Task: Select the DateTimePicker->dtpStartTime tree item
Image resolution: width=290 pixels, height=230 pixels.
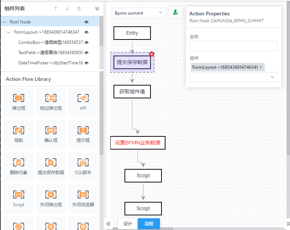Action: [51, 63]
